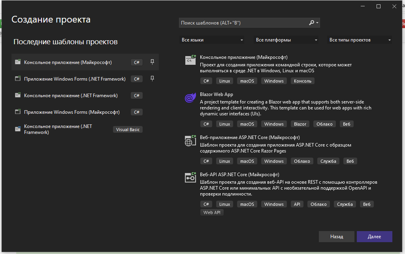Image resolution: width=405 pixels, height=254 pixels.
Task: Click the C# tag under the console app template description
Action: [206, 81]
